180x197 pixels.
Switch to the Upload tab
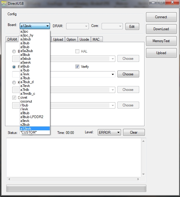click(58, 39)
